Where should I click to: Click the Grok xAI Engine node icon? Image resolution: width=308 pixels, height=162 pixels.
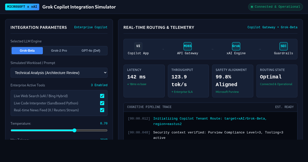(x=236, y=46)
